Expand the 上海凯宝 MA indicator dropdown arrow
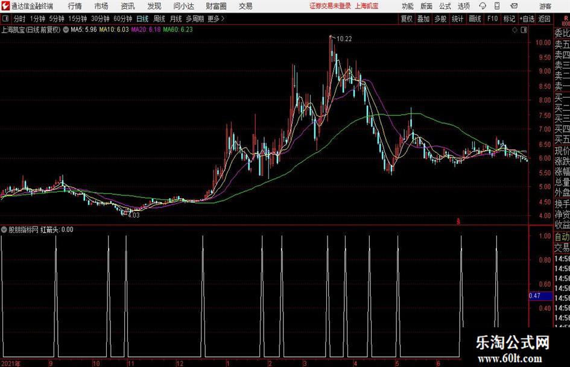This screenshot has height=367, width=570. (x=66, y=30)
